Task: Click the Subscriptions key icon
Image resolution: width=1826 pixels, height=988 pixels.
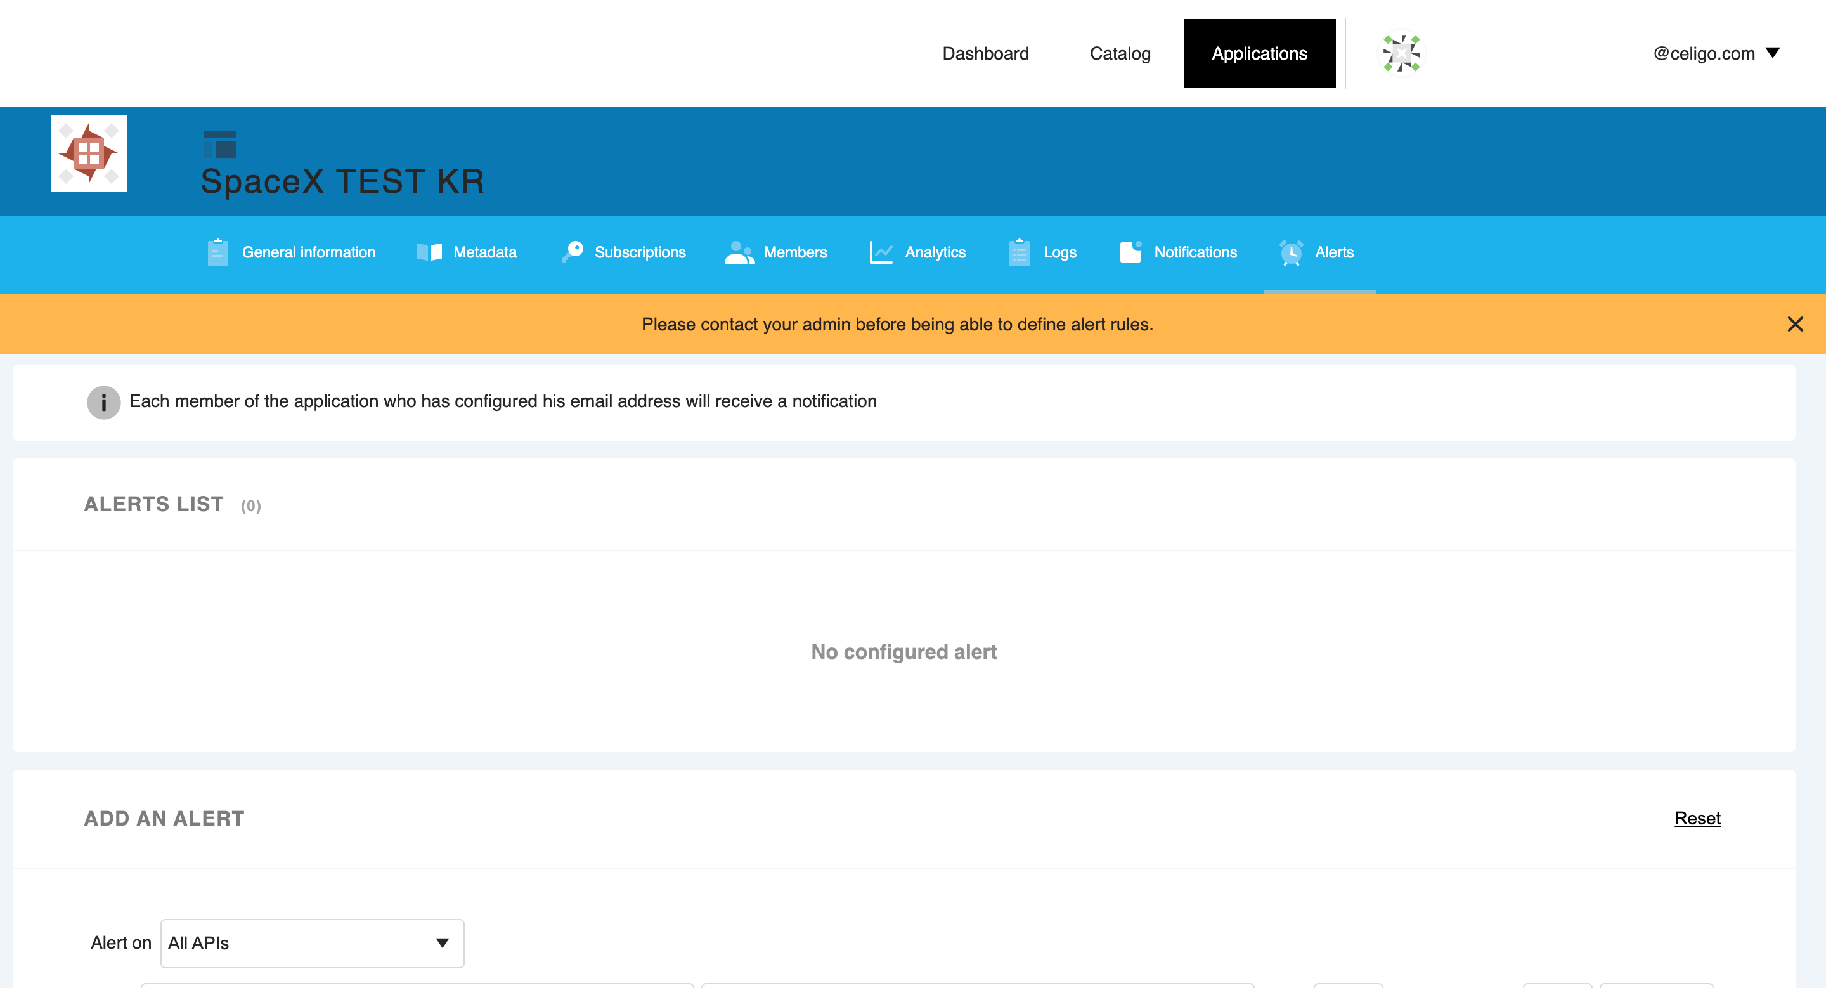Action: [x=571, y=252]
